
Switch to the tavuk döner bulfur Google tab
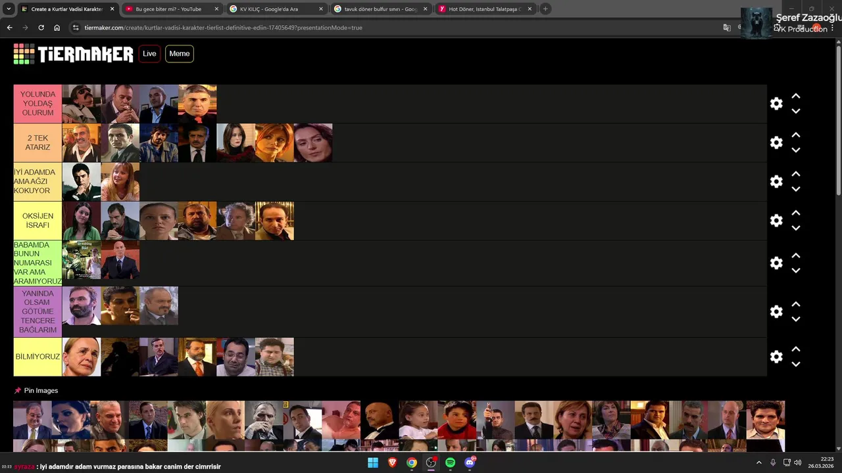pos(378,9)
